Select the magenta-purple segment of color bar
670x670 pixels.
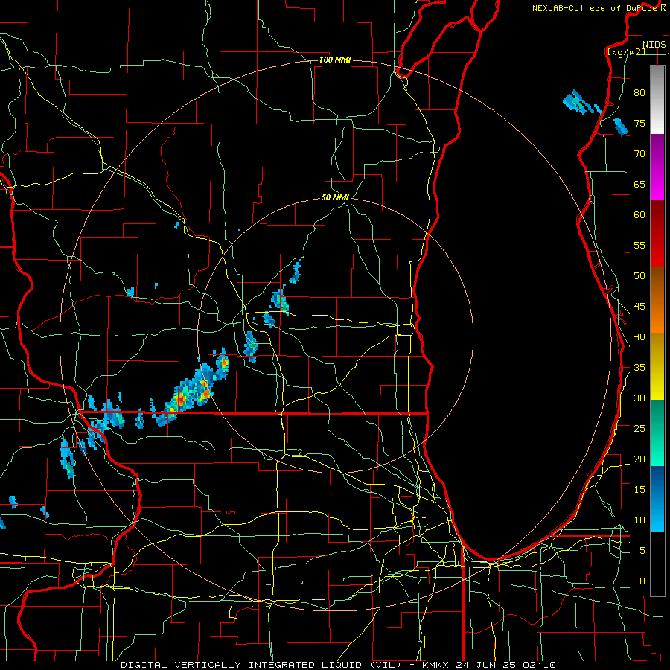657,167
